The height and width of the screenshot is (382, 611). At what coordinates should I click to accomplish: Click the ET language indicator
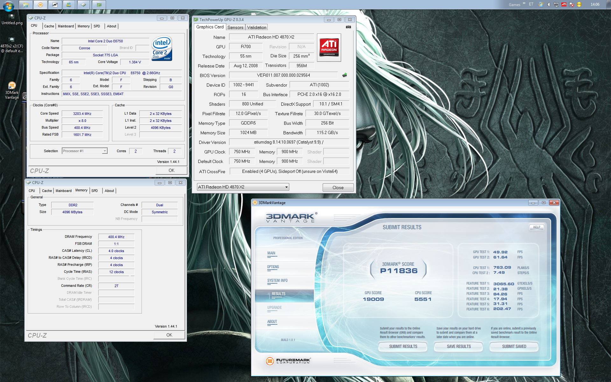click(x=531, y=4)
